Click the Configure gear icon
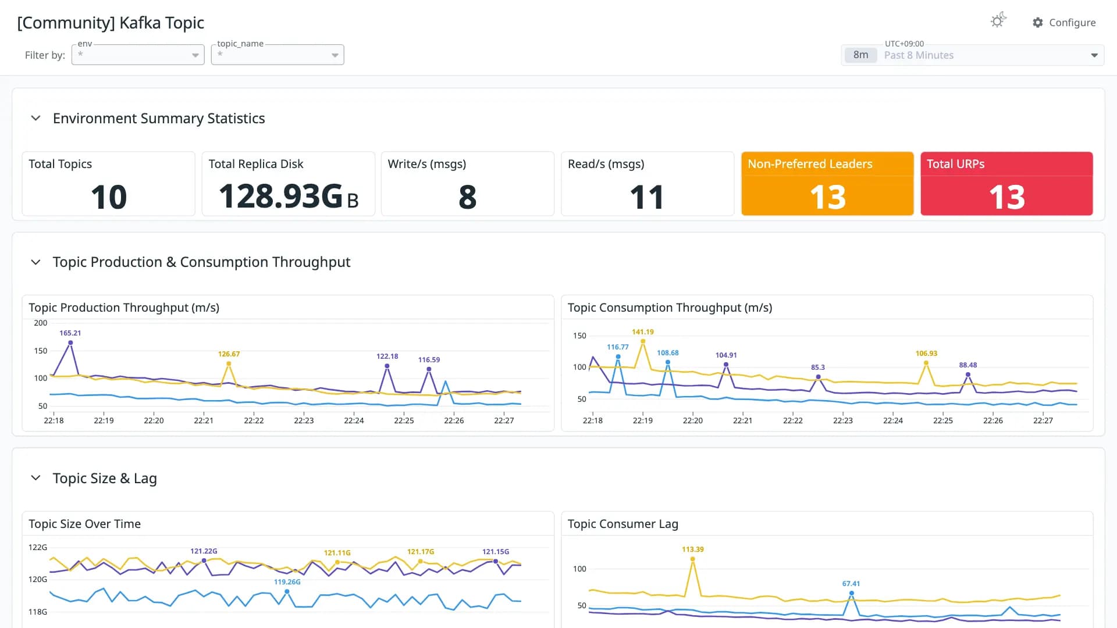The height and width of the screenshot is (628, 1117). pyautogui.click(x=1038, y=23)
